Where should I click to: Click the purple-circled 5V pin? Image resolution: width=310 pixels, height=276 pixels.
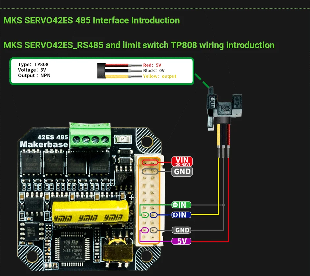click(145, 230)
